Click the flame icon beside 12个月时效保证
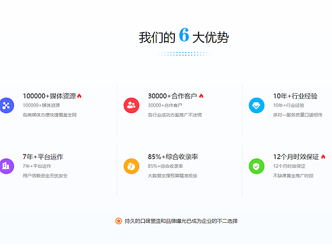332x249 pixels. pos(323,157)
